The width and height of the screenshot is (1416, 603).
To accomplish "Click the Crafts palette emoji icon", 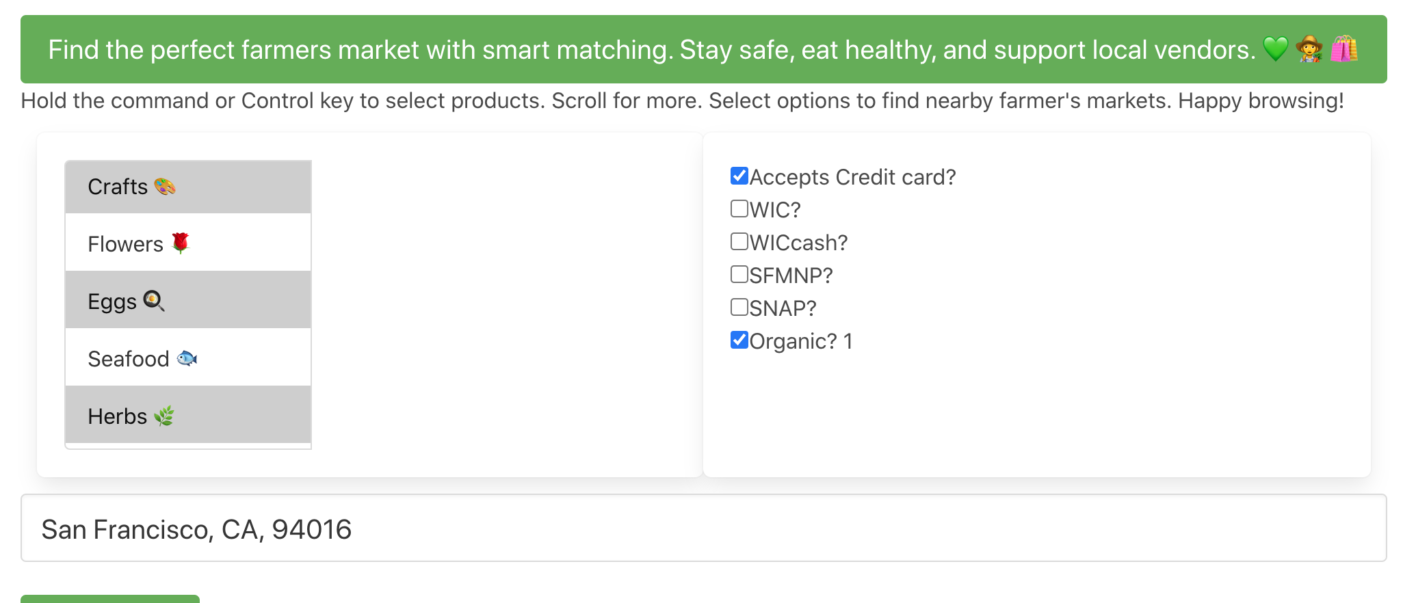I will (165, 187).
